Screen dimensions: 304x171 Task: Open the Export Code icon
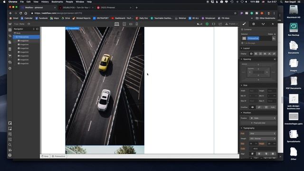[213, 24]
